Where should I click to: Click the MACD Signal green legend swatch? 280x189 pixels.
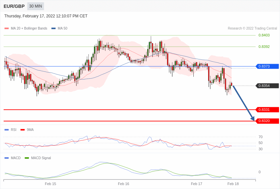(x=27, y=158)
